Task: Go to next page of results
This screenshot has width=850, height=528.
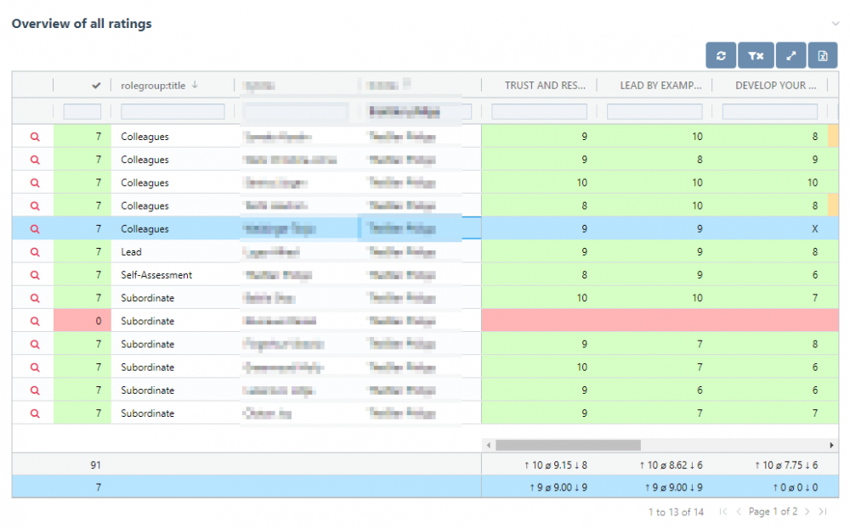Action: point(807,512)
